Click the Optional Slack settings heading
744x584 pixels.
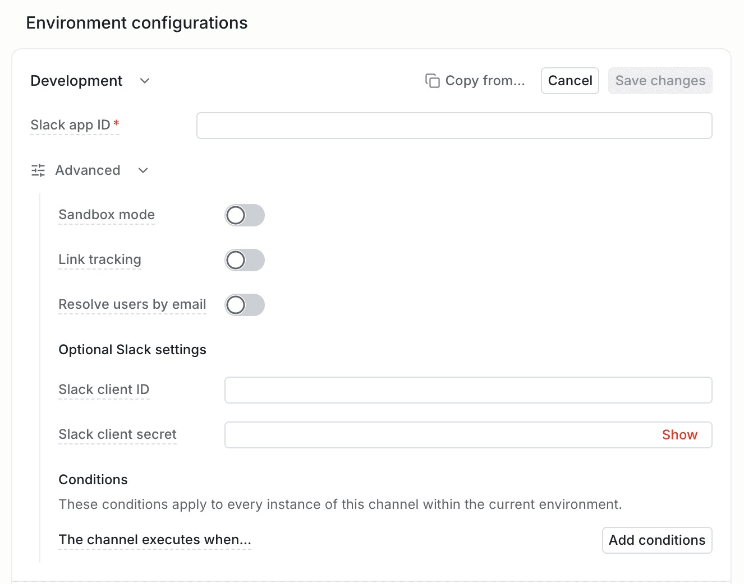tap(132, 350)
